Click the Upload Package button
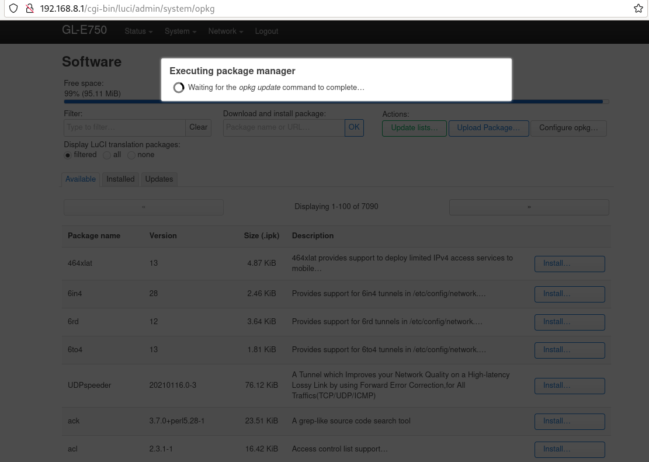 [488, 128]
